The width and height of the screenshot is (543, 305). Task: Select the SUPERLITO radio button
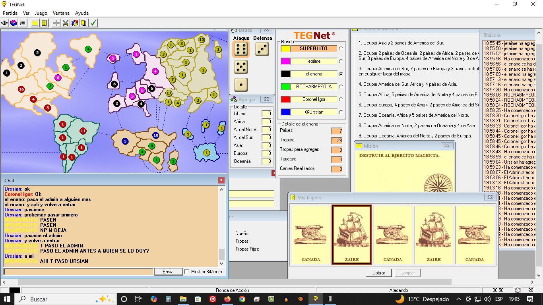click(x=341, y=48)
